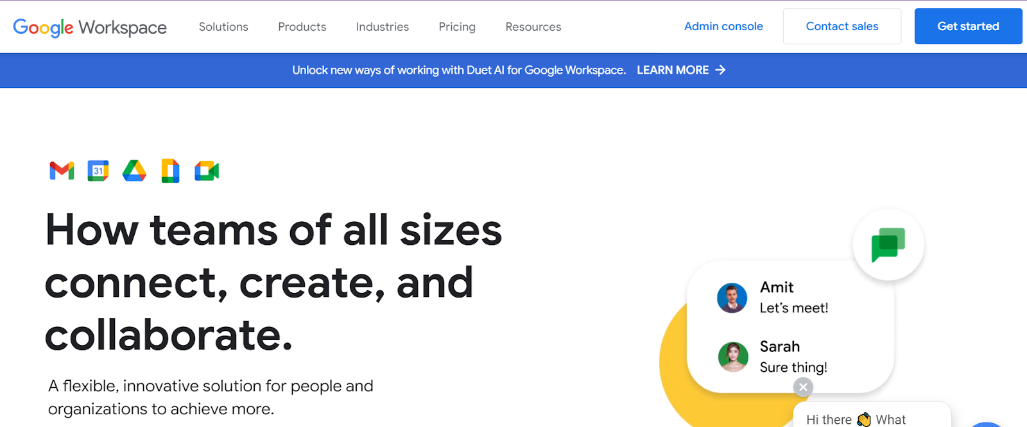Click Sarah's profile avatar
Screen dimensions: 1027x427
733,357
